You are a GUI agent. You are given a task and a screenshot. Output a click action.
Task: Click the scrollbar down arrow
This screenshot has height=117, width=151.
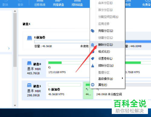[x=15, y=106]
